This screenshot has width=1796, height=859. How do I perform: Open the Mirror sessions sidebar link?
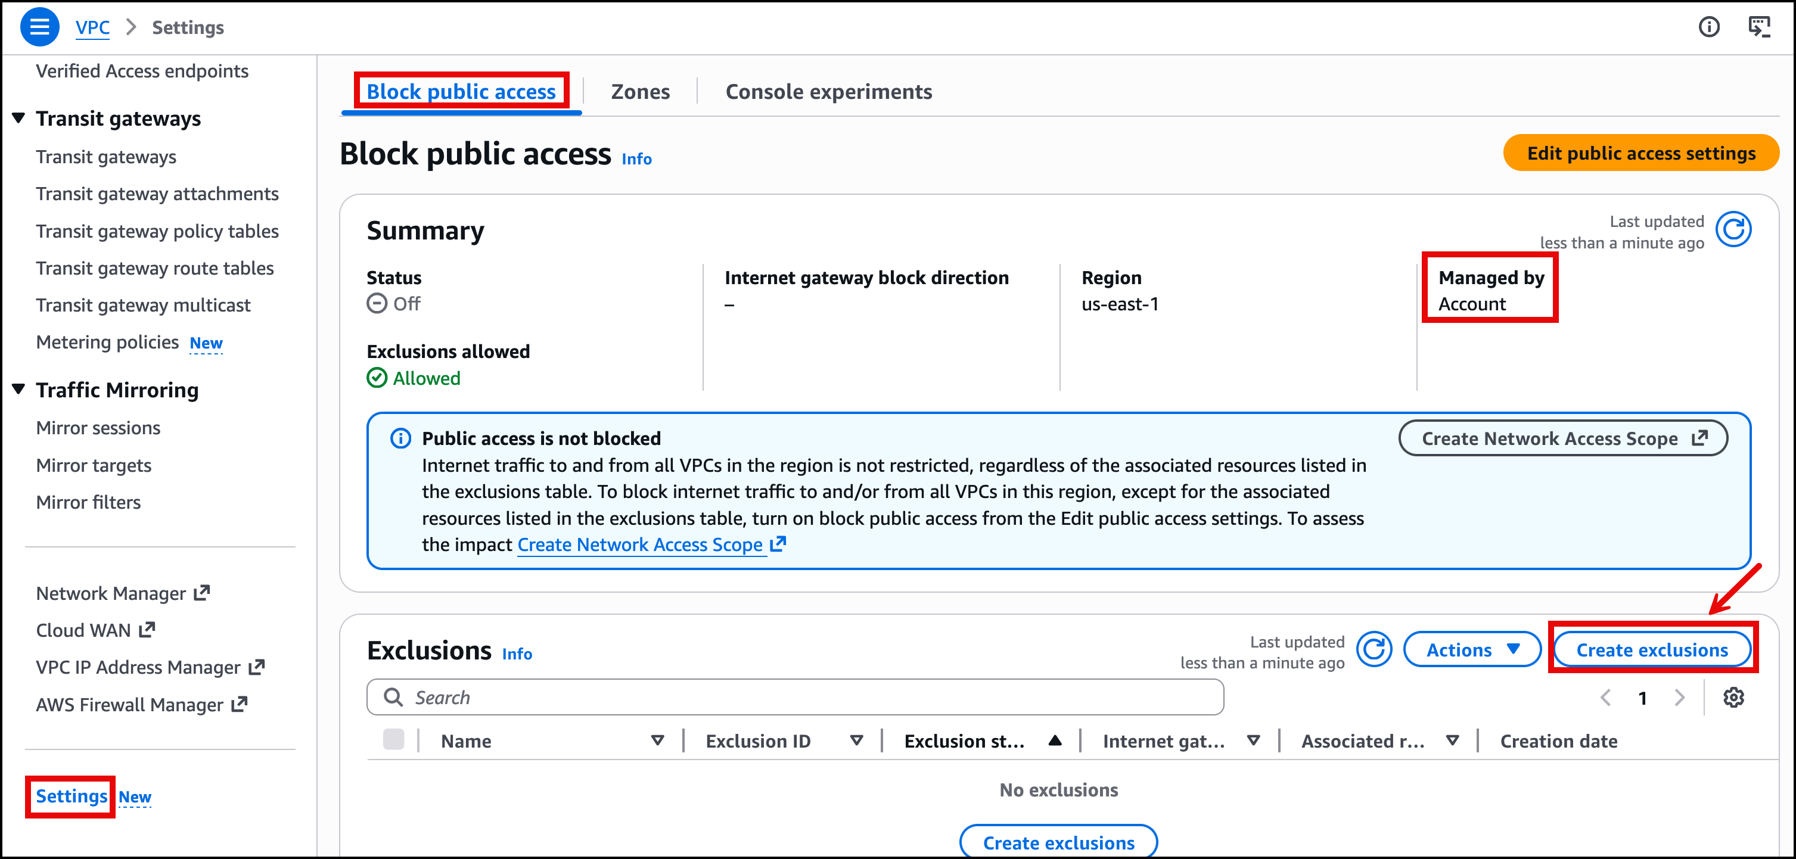98,427
